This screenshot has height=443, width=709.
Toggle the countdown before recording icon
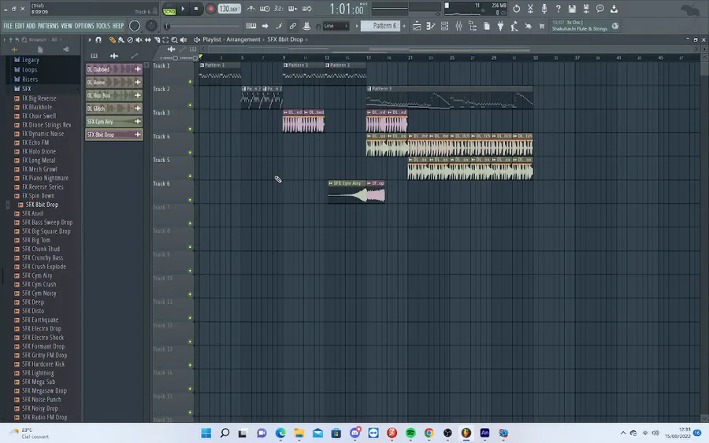coord(279,9)
